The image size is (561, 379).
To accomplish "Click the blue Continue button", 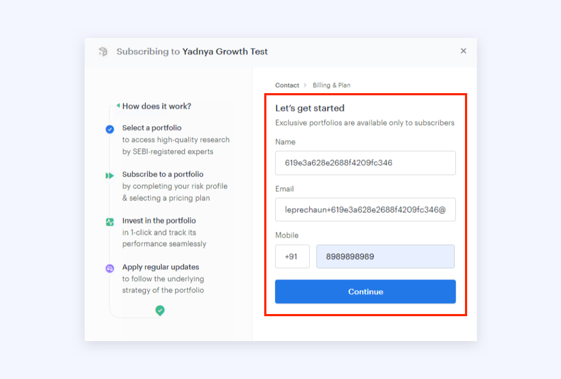I will coord(365,292).
